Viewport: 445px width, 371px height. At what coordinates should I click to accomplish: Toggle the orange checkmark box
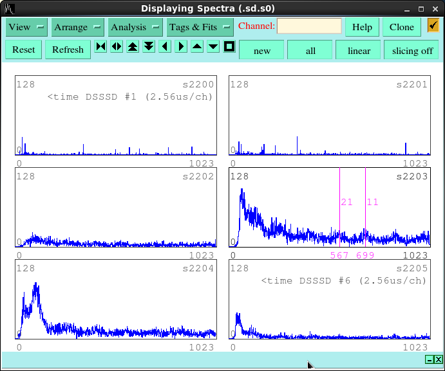point(433,26)
